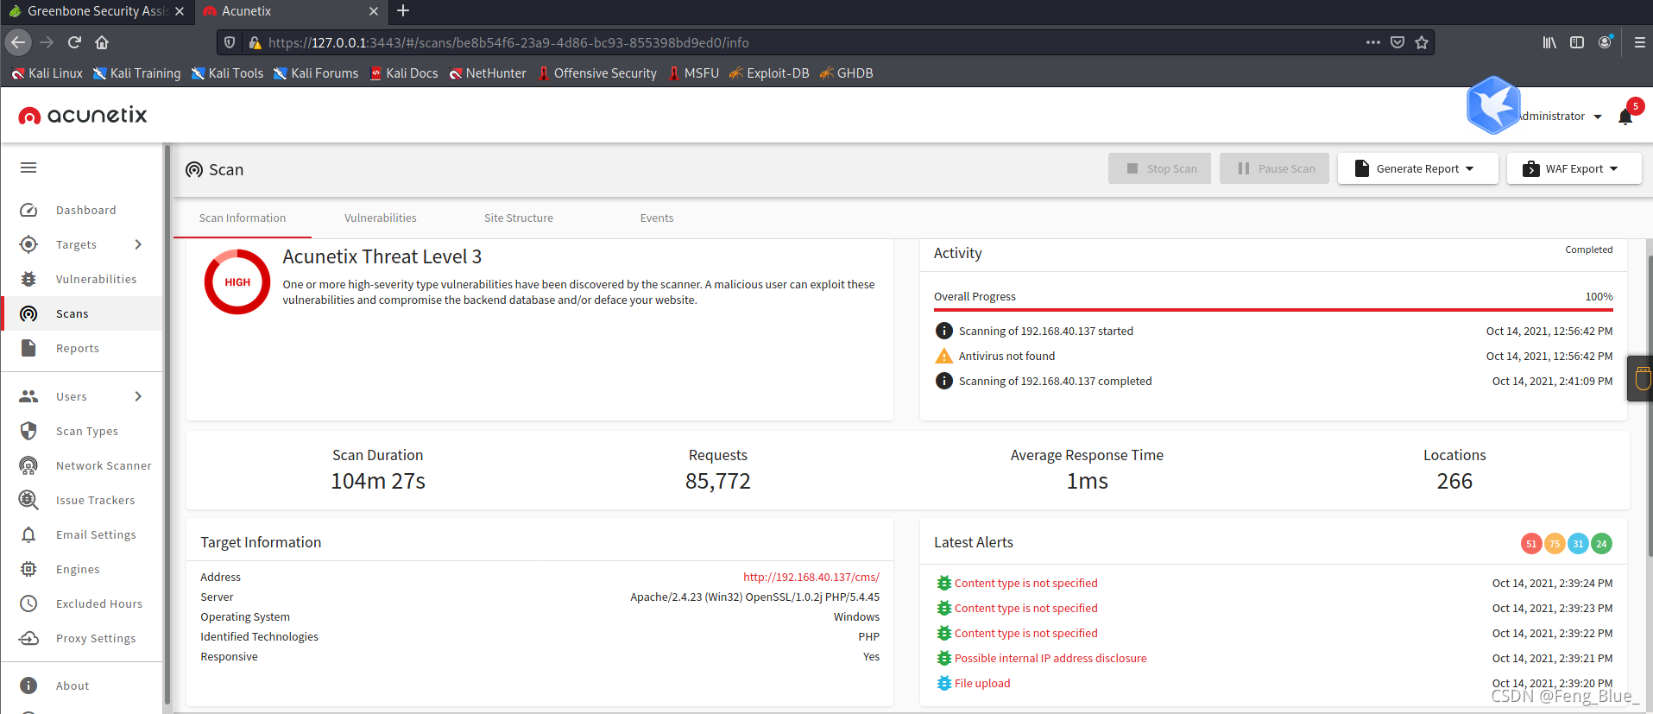Viewport: 1653px width, 714px height.
Task: Reload the current page
Action: coord(74,42)
